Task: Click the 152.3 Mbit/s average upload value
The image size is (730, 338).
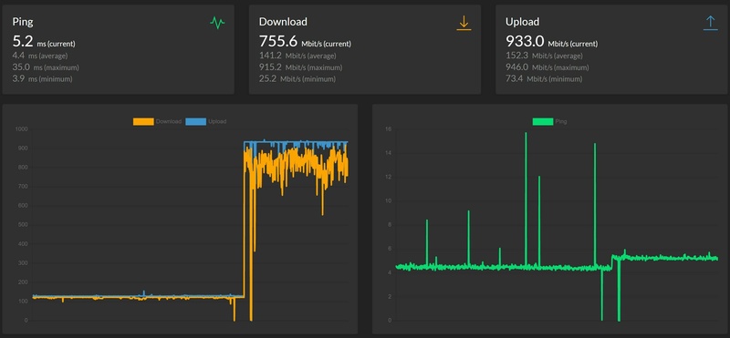Action: point(544,56)
